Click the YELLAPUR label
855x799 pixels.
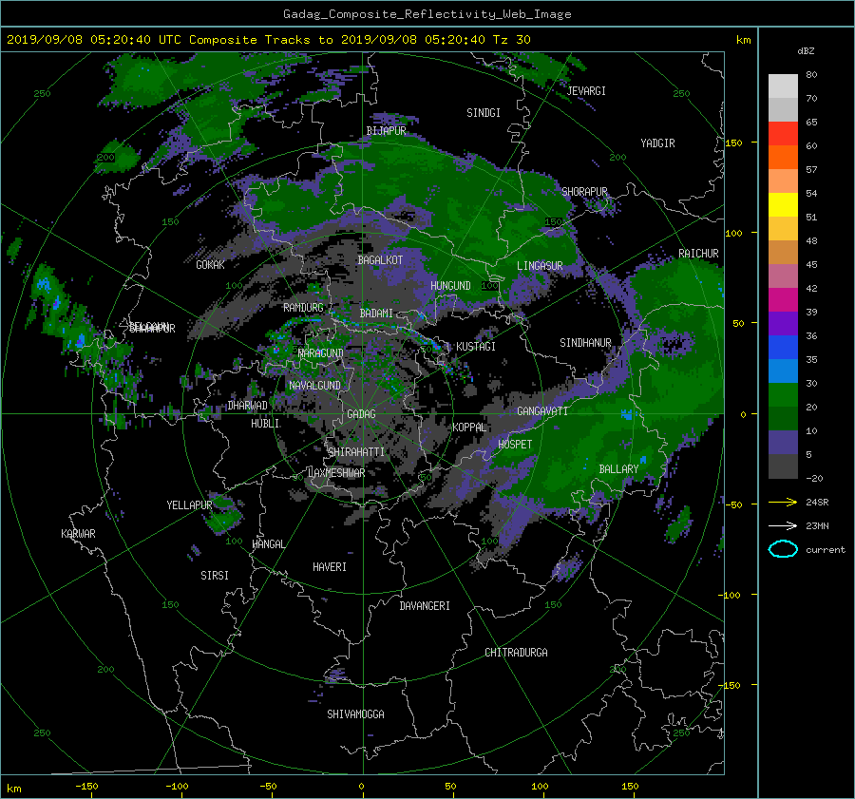tap(189, 505)
